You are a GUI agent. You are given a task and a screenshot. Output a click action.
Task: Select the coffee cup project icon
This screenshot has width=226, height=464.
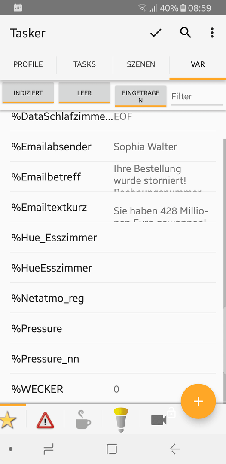pyautogui.click(x=83, y=420)
